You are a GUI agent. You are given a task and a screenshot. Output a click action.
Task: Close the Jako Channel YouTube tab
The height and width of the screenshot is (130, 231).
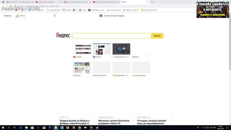click(x=61, y=2)
